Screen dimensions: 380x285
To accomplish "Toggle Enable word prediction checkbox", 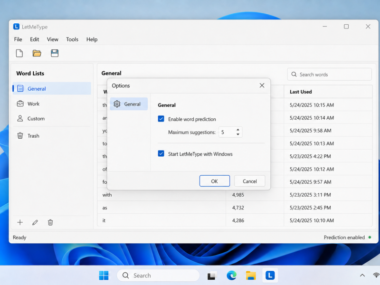I will [161, 119].
